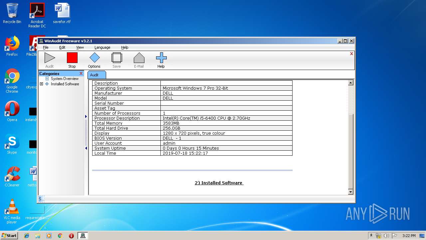Viewport: 426px width, 240px height.
Task: Open Help from the toolbar
Action: 161,60
